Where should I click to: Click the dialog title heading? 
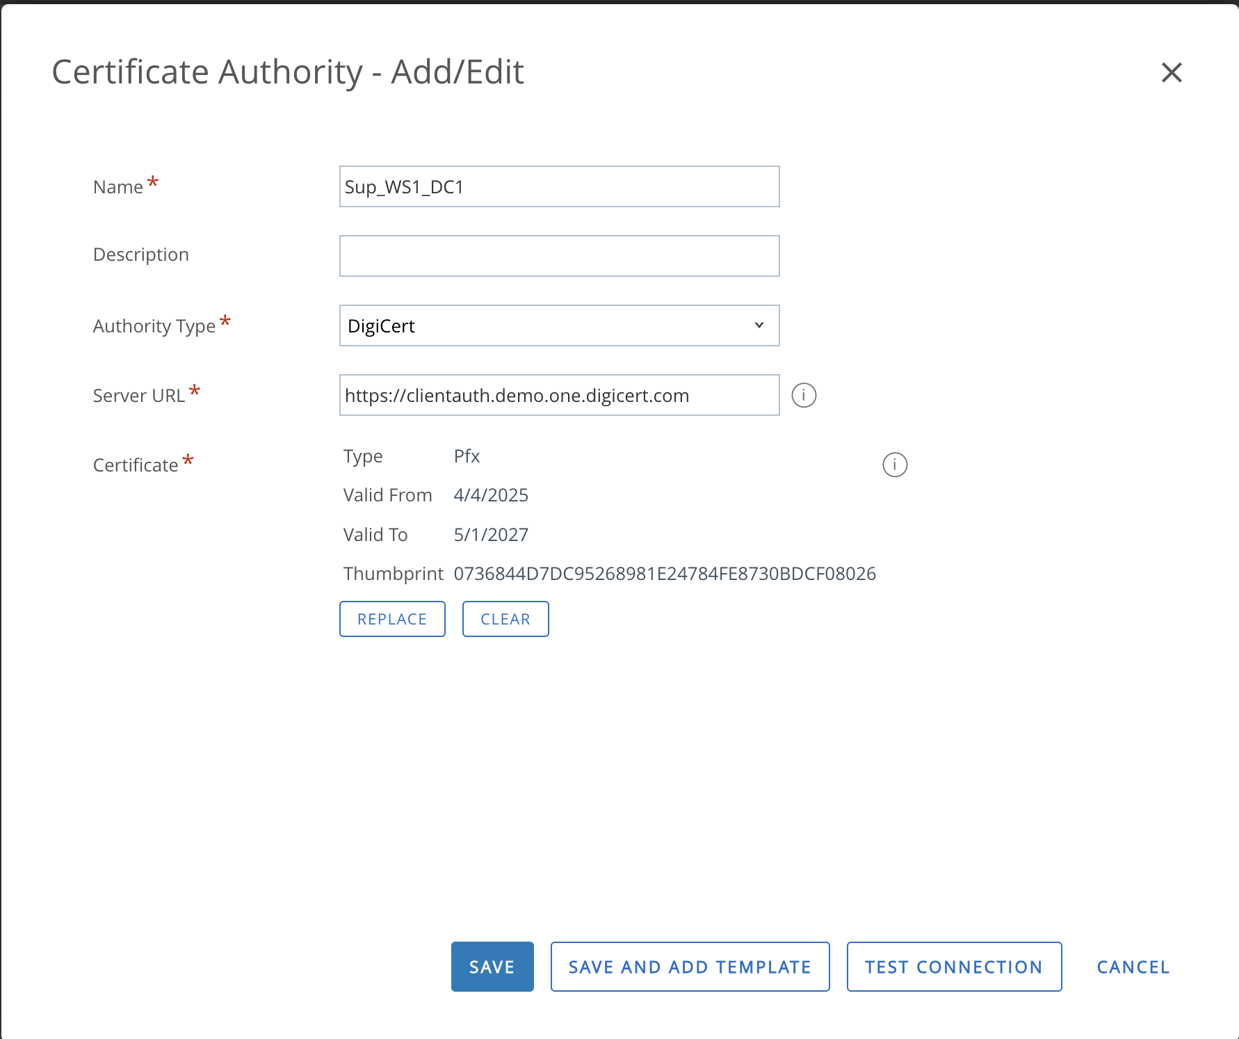pyautogui.click(x=288, y=72)
